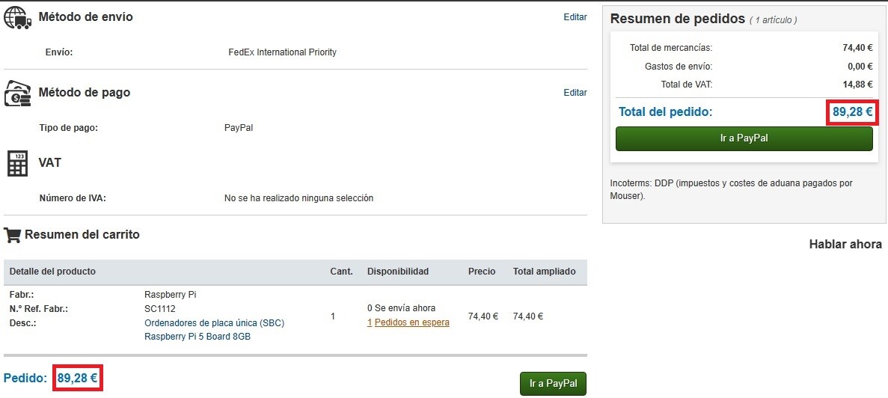Edit the payment method
The image size is (888, 398).
point(575,92)
